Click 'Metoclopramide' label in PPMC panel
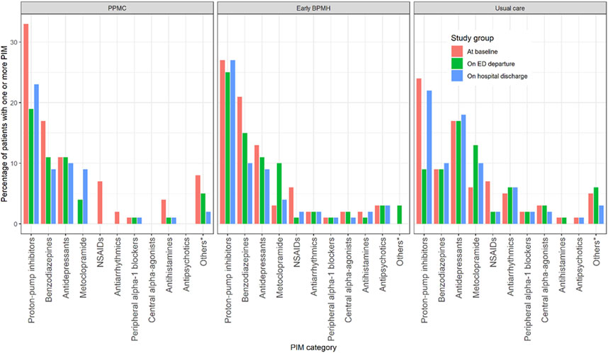608x353 pixels. point(83,267)
